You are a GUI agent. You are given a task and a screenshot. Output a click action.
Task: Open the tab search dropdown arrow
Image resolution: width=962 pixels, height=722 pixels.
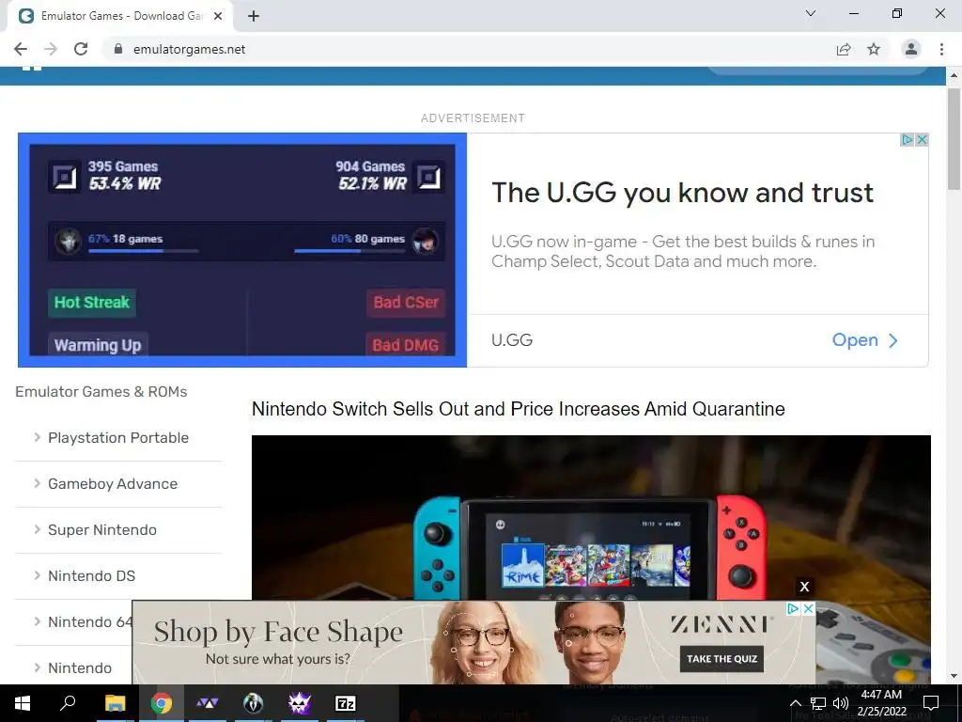pyautogui.click(x=811, y=13)
